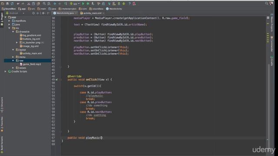
Task: Toggle the Structure tool window
Action: coord(2,105)
